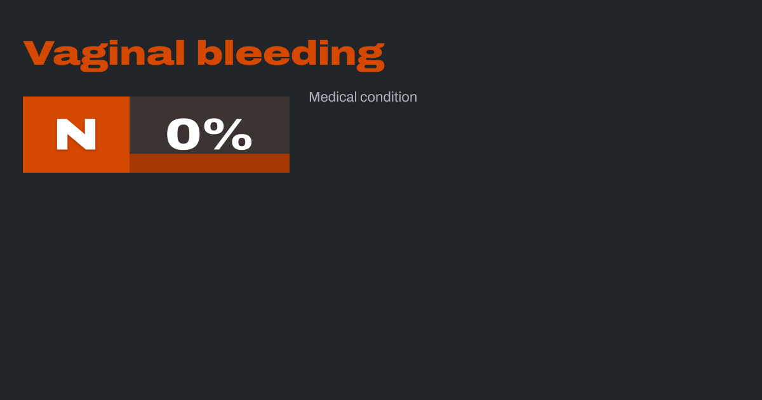
Task: Click the left end of the orange strip
Action: pyautogui.click(x=135, y=163)
